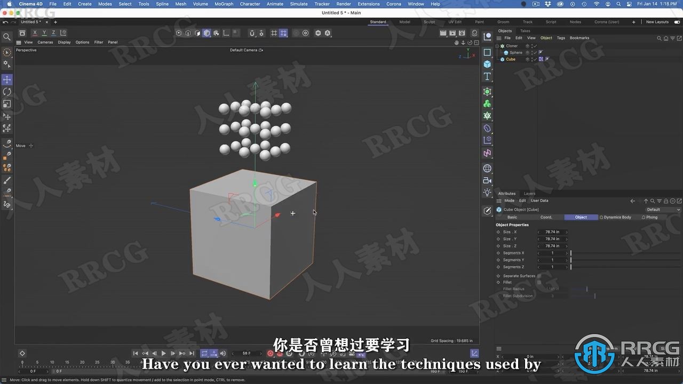This screenshot has height=384, width=683.
Task: Click the Attributes up arrow icon
Action: (646, 201)
